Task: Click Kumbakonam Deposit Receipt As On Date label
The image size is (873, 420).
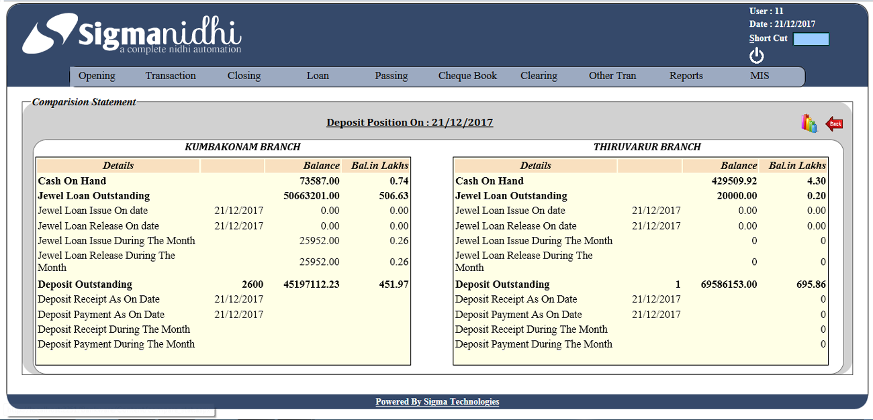Action: (x=99, y=299)
